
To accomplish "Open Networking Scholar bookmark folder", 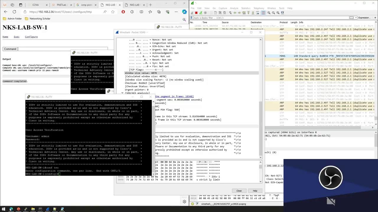I will (x=38, y=19).
